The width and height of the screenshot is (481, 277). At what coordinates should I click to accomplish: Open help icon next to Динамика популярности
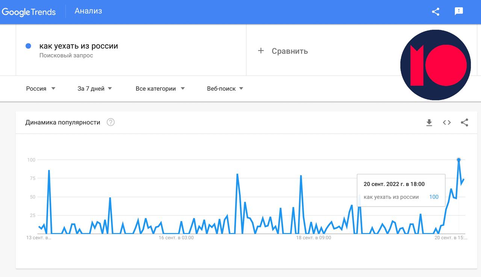click(110, 122)
